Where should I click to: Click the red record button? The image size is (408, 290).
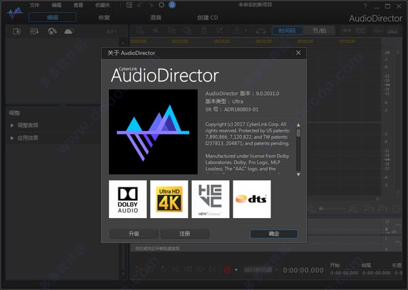(228, 270)
